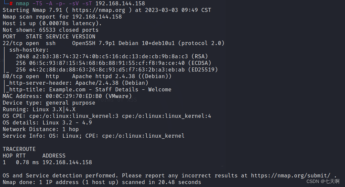
Task: Click the target IP 192.168.144.158 in the command
Action: pos(120,4)
